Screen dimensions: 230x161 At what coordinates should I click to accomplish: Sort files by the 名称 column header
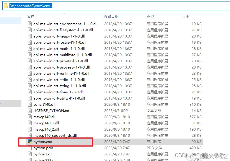(x=31, y=17)
